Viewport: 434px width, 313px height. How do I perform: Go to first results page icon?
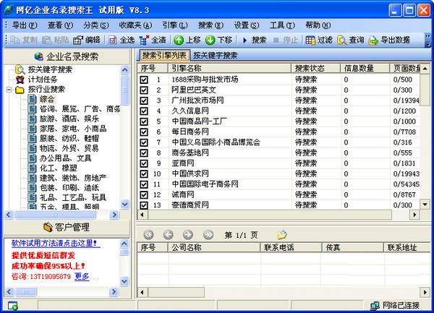148,235
